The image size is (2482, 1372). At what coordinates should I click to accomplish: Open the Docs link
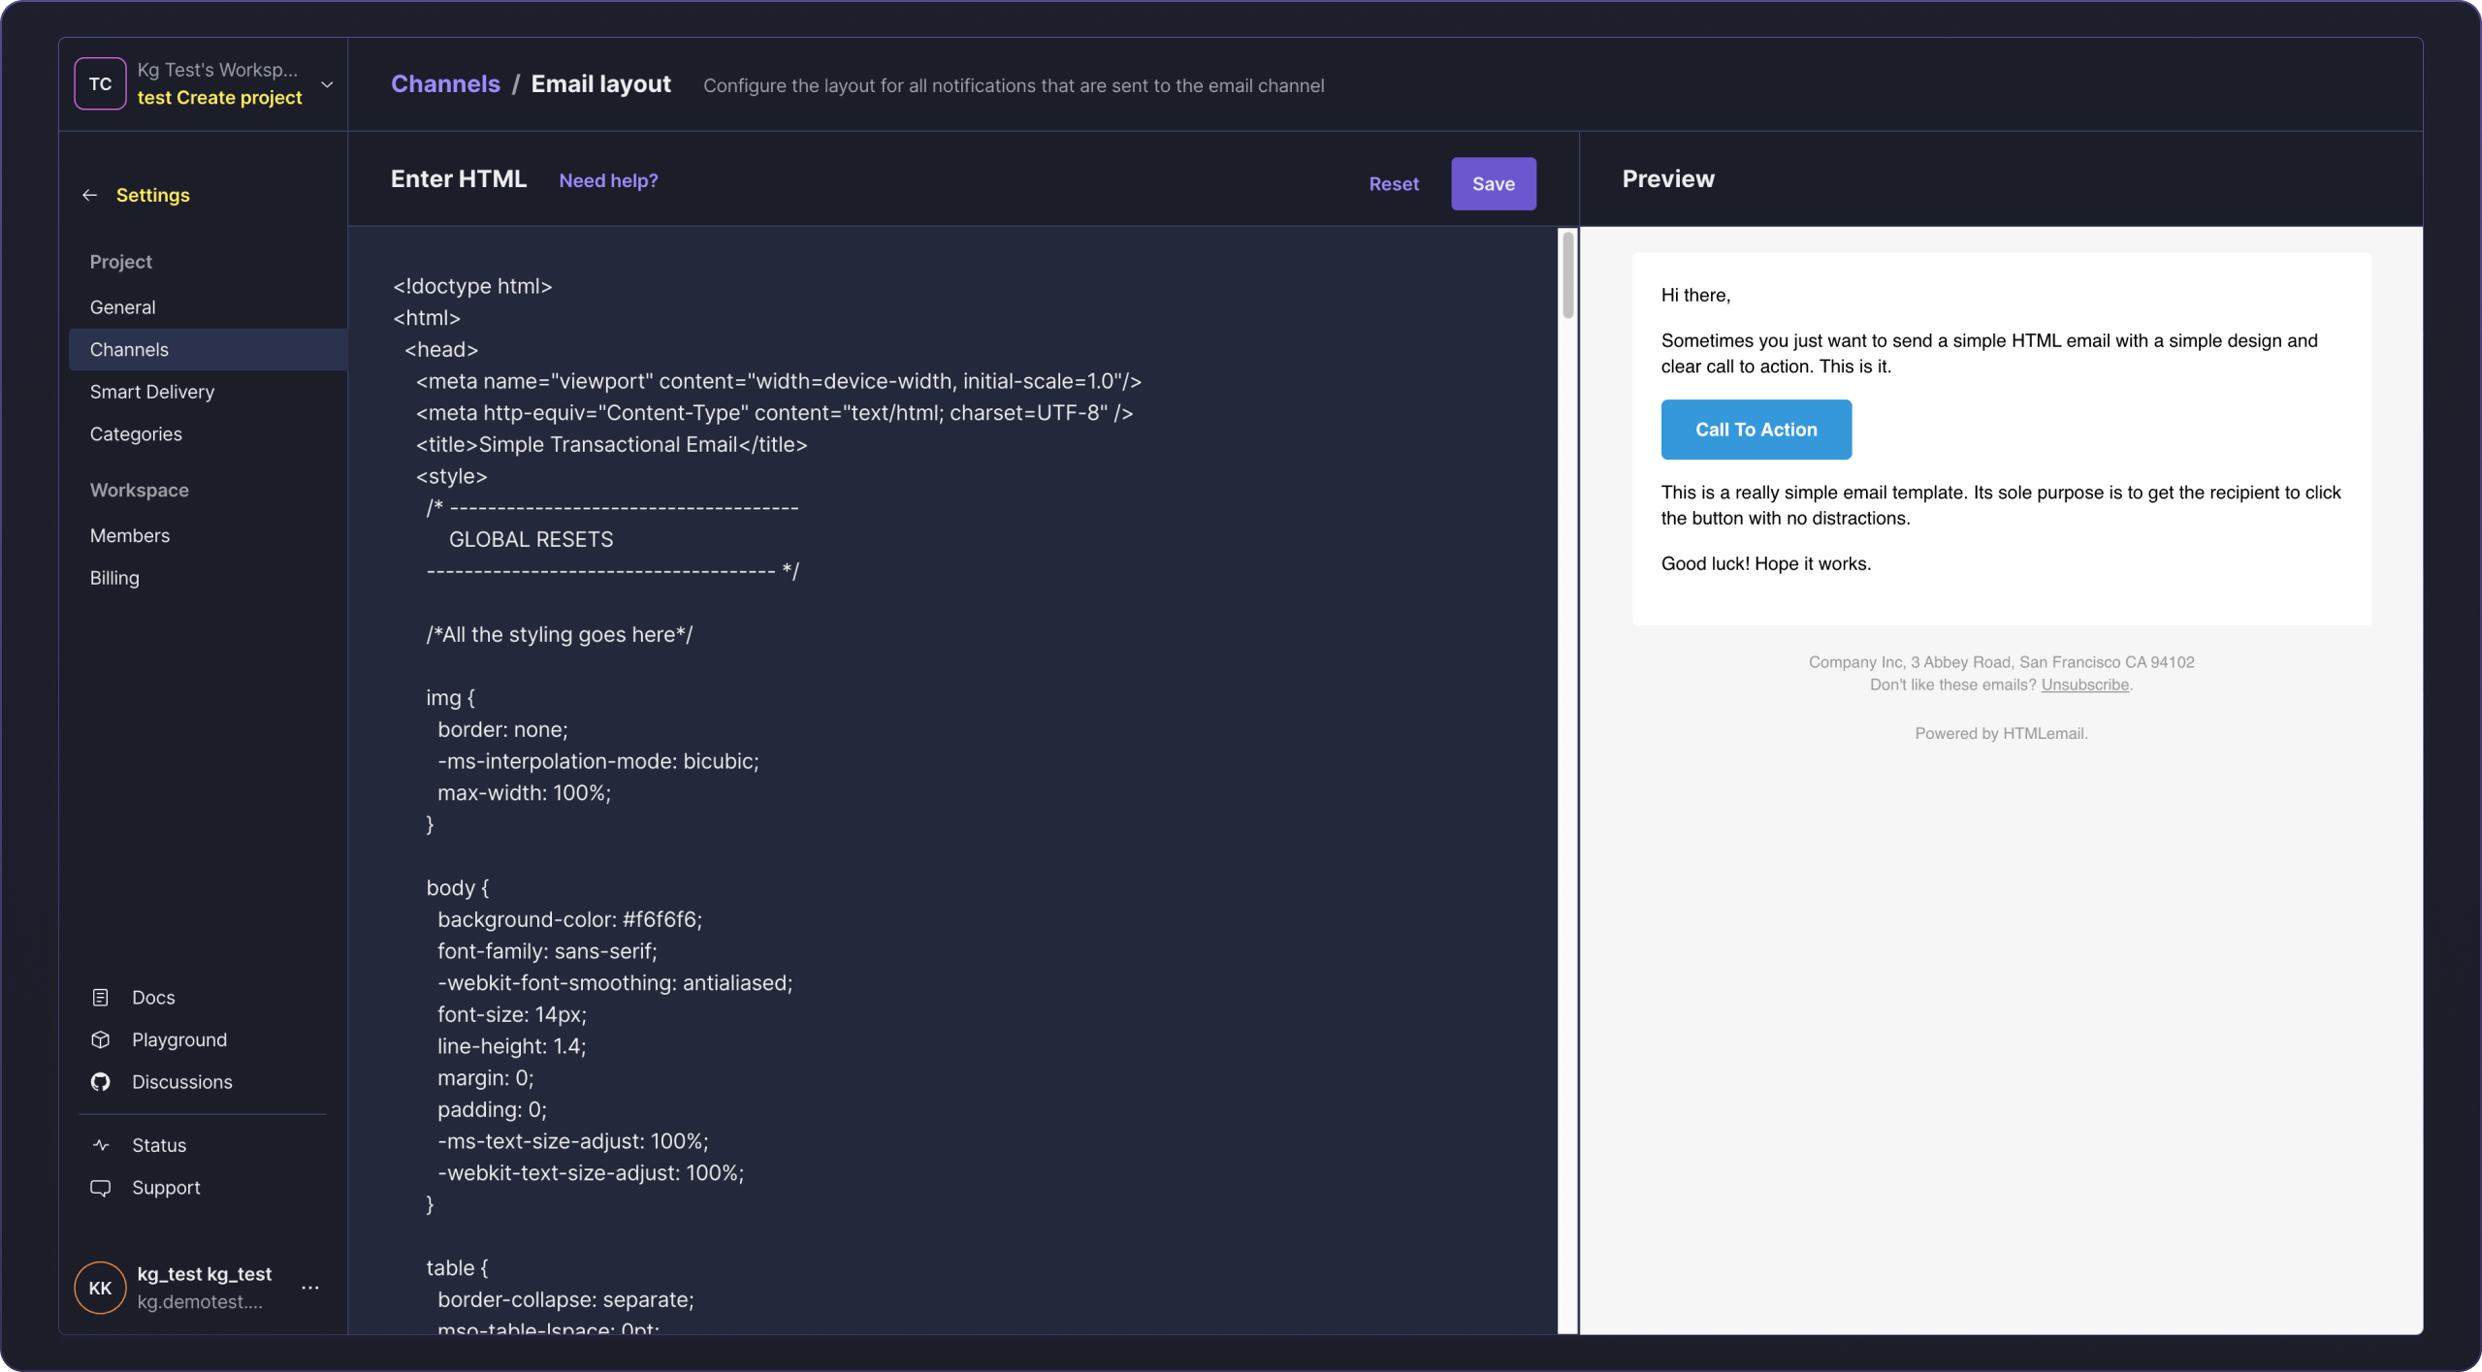point(153,998)
